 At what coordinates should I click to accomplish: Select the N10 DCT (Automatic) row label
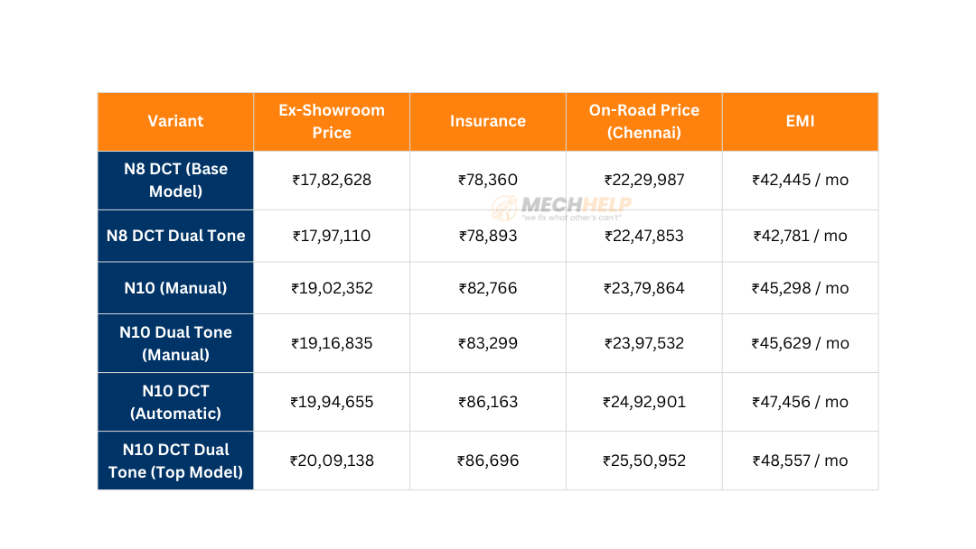(175, 402)
